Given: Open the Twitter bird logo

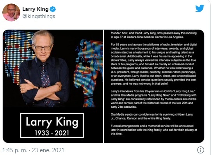Looking at the screenshot, I should tap(200, 8).
